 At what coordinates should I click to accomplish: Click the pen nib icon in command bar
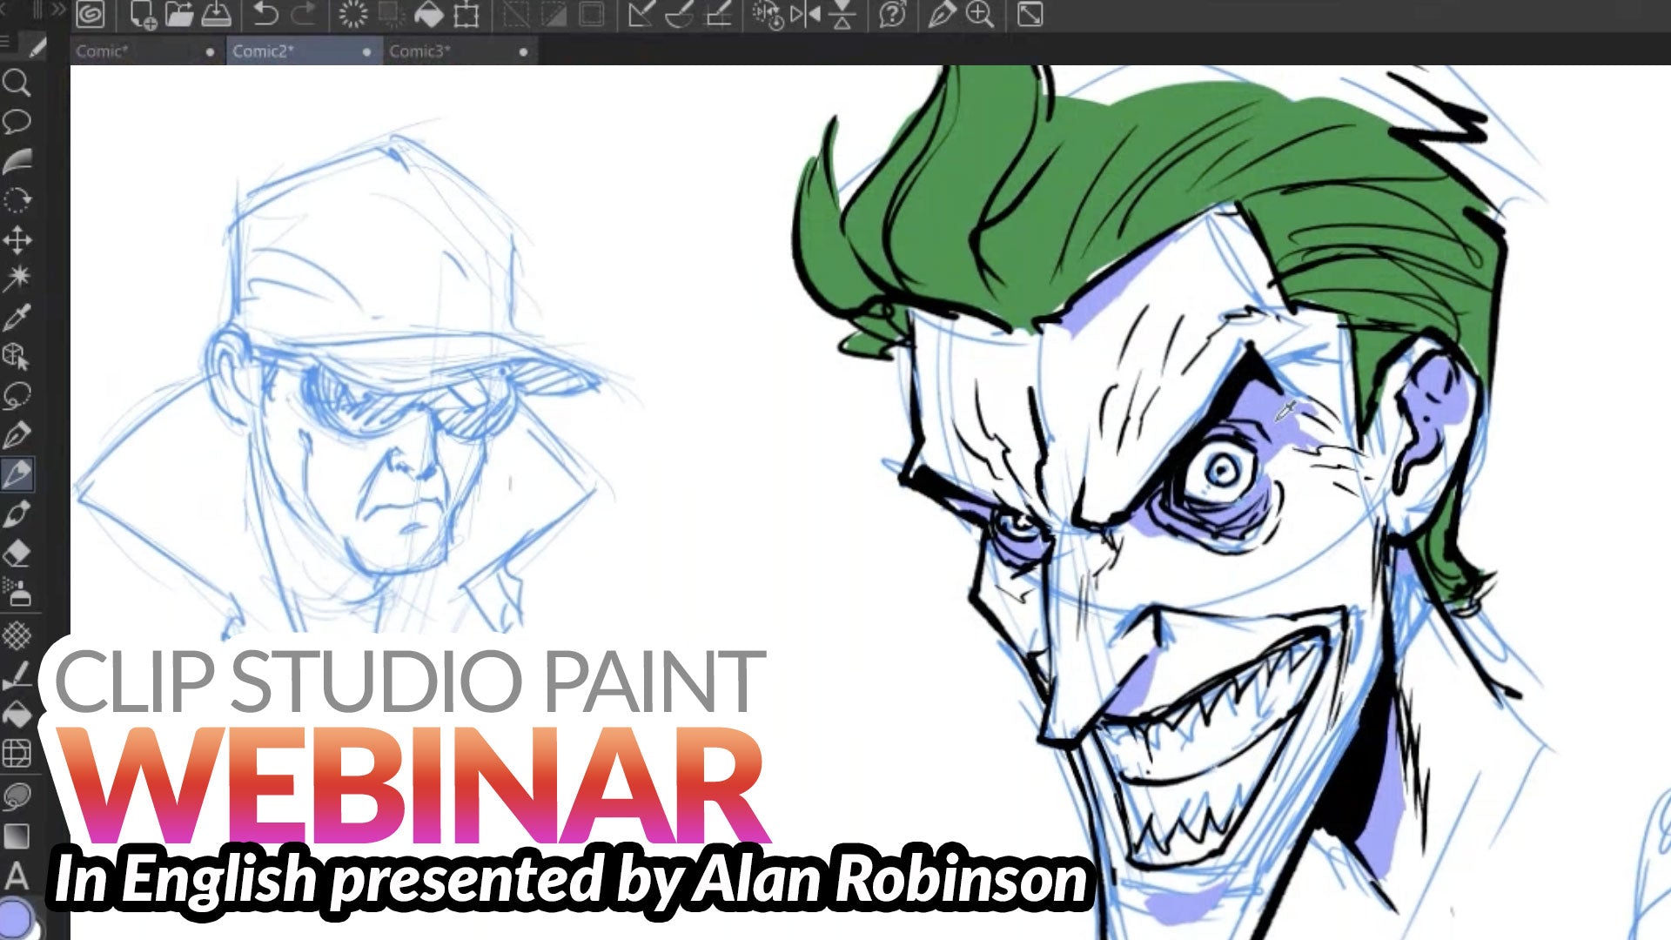(x=941, y=14)
